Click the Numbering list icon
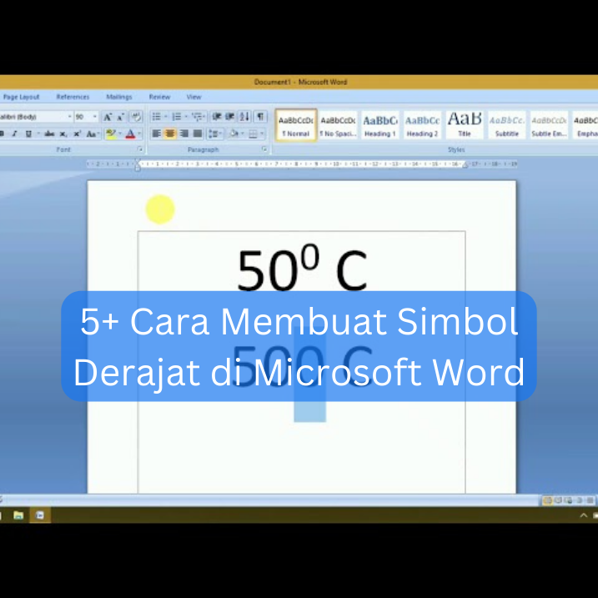Image resolution: width=598 pixels, height=598 pixels. tap(177, 117)
